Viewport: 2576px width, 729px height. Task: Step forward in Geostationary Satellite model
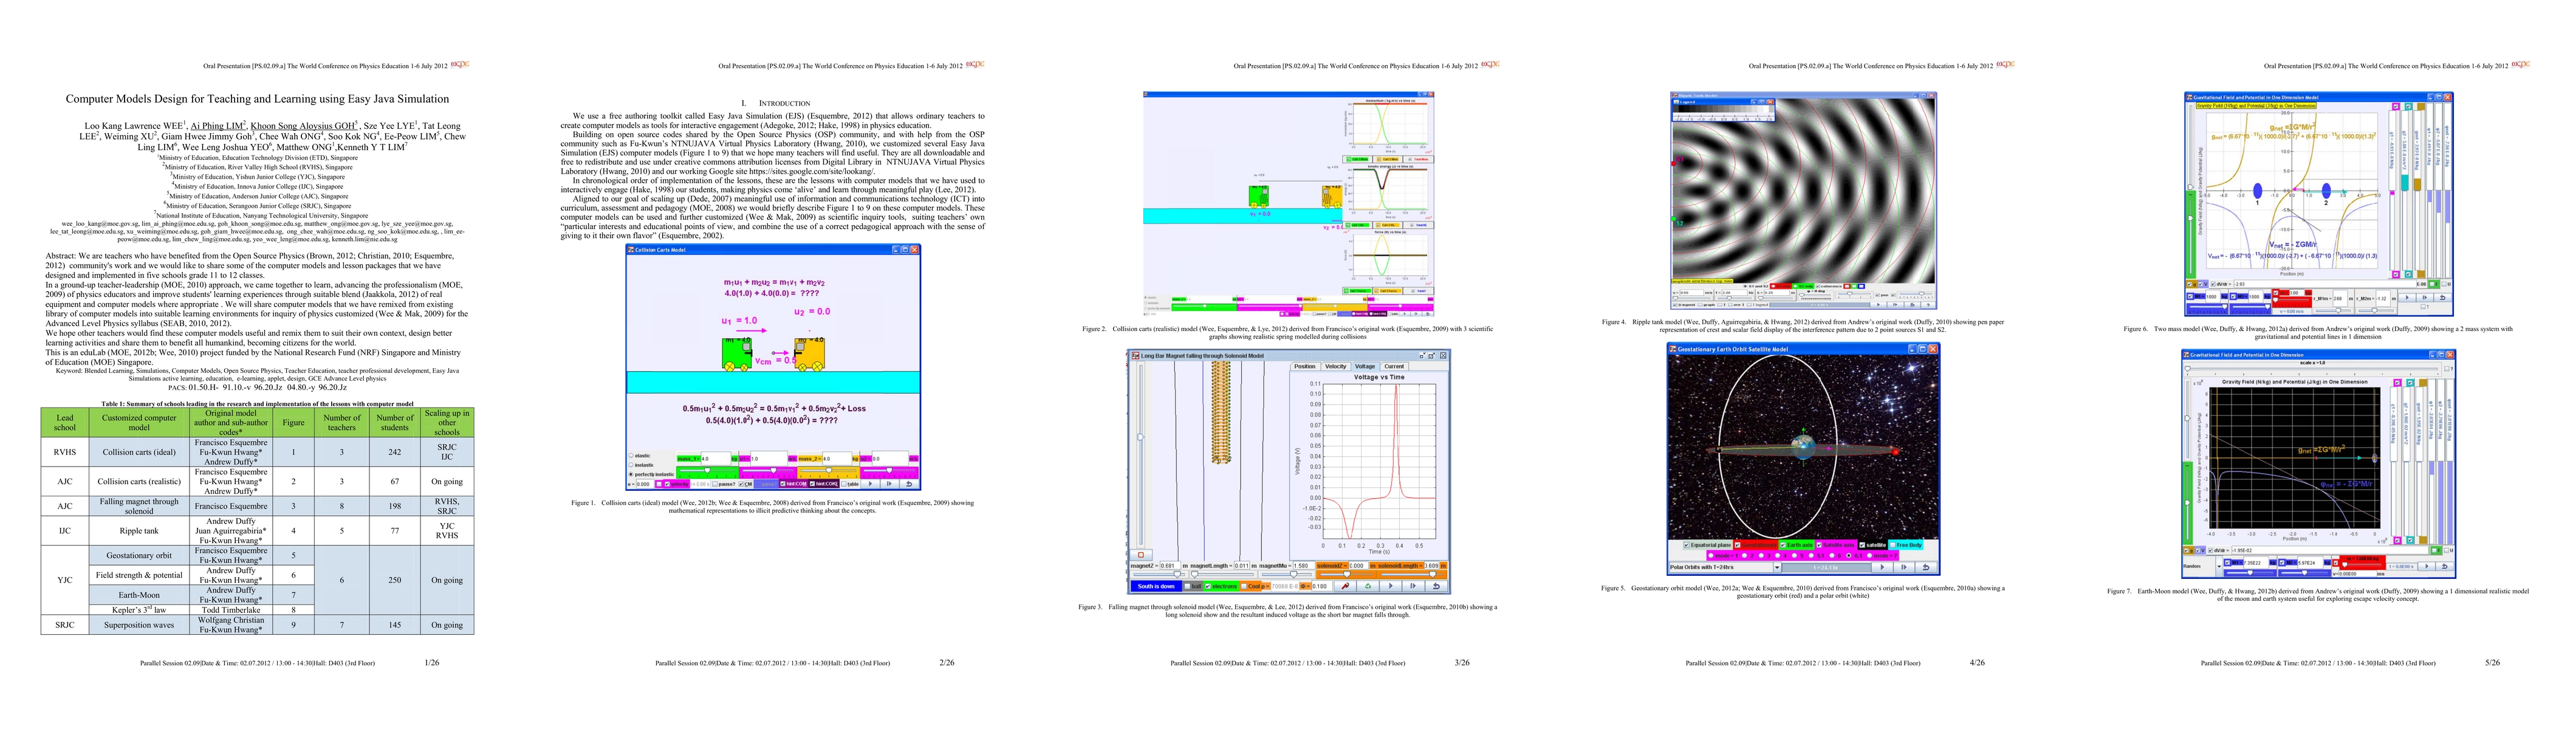(x=1904, y=567)
